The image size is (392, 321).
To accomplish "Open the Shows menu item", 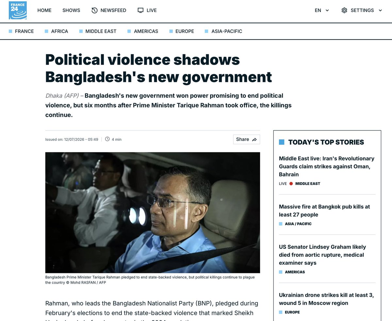I will pos(71,10).
